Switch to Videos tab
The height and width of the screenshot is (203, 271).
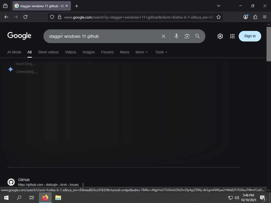pos(70,52)
